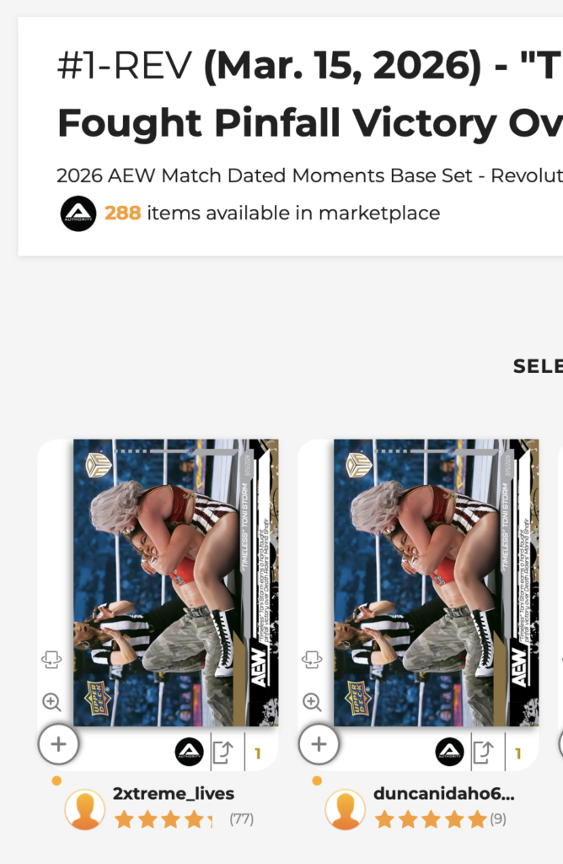Open 288 items available in marketplace

click(272, 213)
